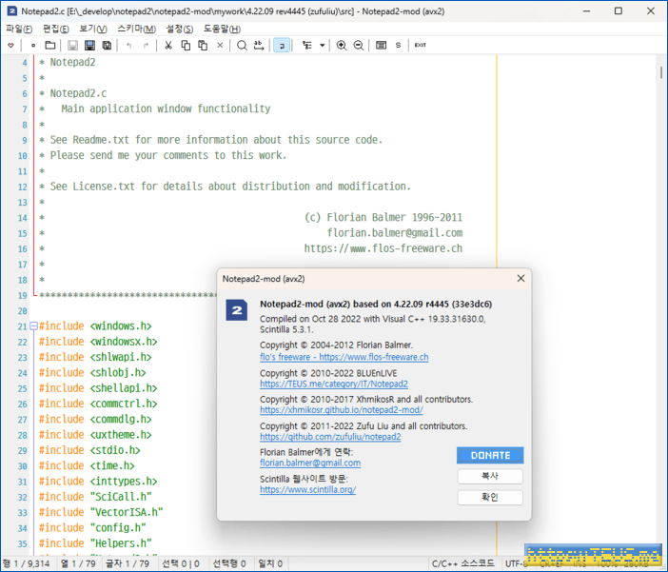Screen dimensions: 668x572
Task: Zoom out with the minus magnifier
Action: click(359, 45)
